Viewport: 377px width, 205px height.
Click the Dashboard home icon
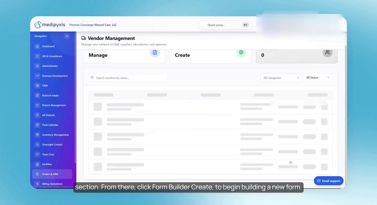(x=37, y=46)
